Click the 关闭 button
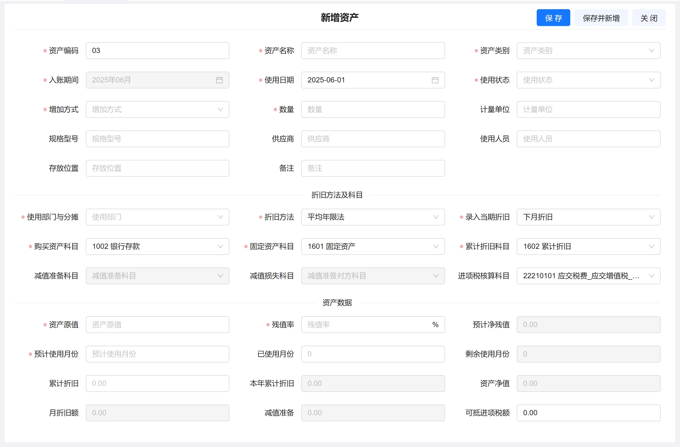The height and width of the screenshot is (447, 680). point(649,18)
